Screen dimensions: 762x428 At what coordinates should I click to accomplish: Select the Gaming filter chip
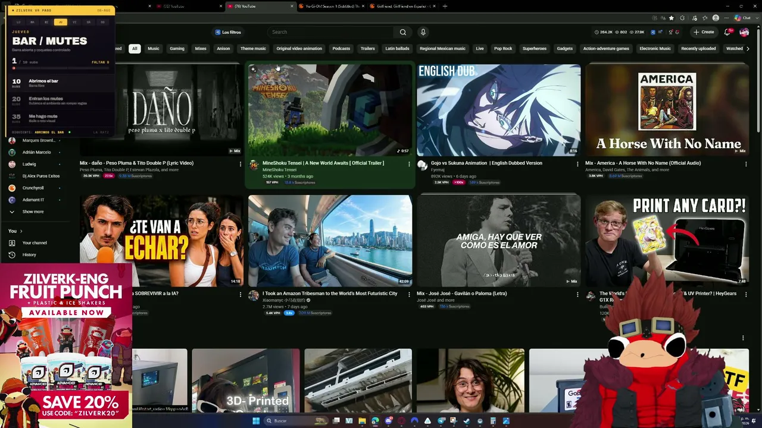click(177, 49)
